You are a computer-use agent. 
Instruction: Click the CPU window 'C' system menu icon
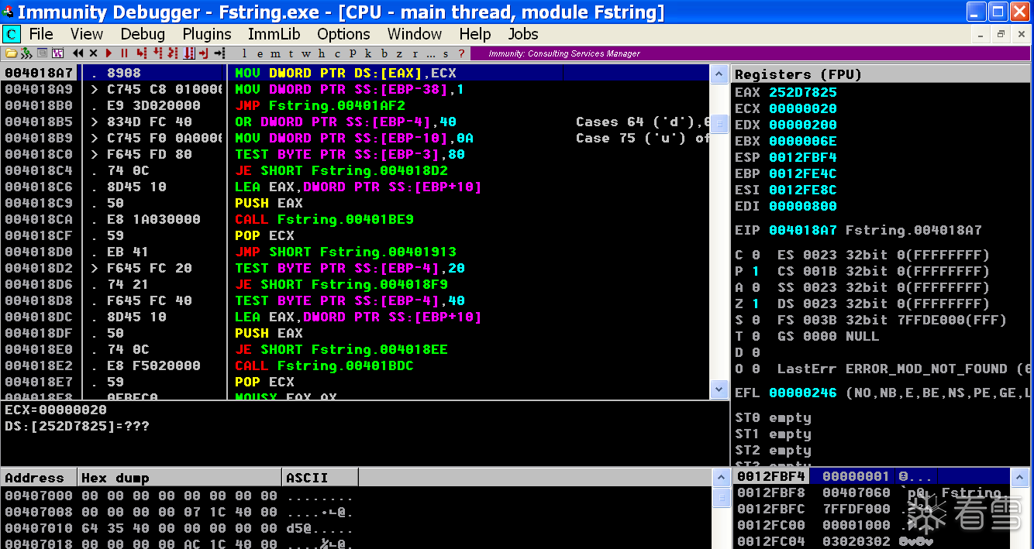tap(12, 34)
